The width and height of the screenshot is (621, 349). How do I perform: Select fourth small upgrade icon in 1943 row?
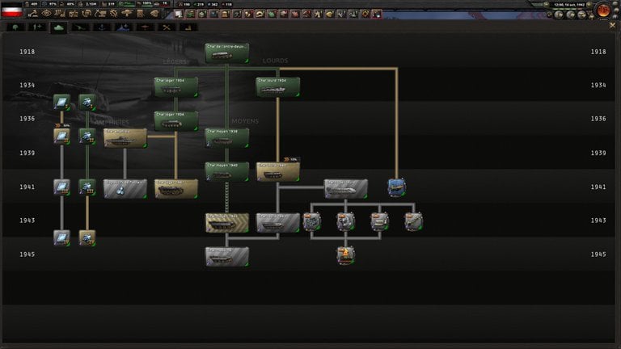pyautogui.click(x=413, y=221)
